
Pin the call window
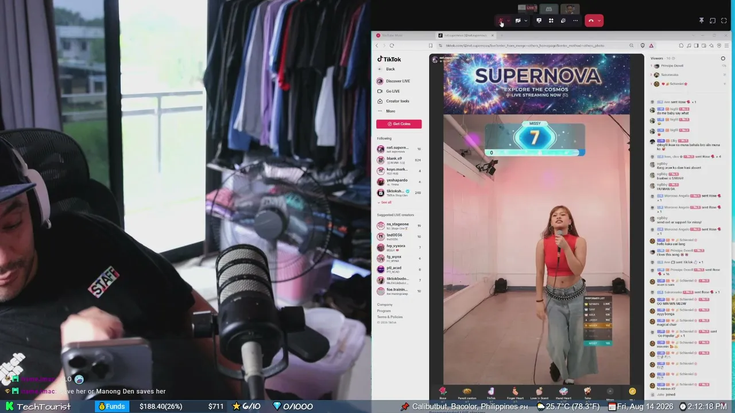point(701,21)
